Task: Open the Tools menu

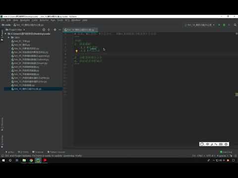Action: pos(60,20)
